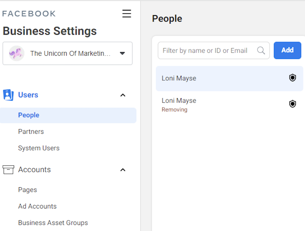Click the Filter by name or ID field
Image resolution: width=305 pixels, height=231 pixels.
tap(213, 50)
